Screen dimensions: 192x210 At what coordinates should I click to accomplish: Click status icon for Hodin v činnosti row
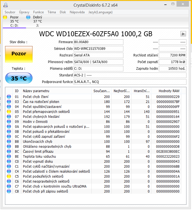9,122
